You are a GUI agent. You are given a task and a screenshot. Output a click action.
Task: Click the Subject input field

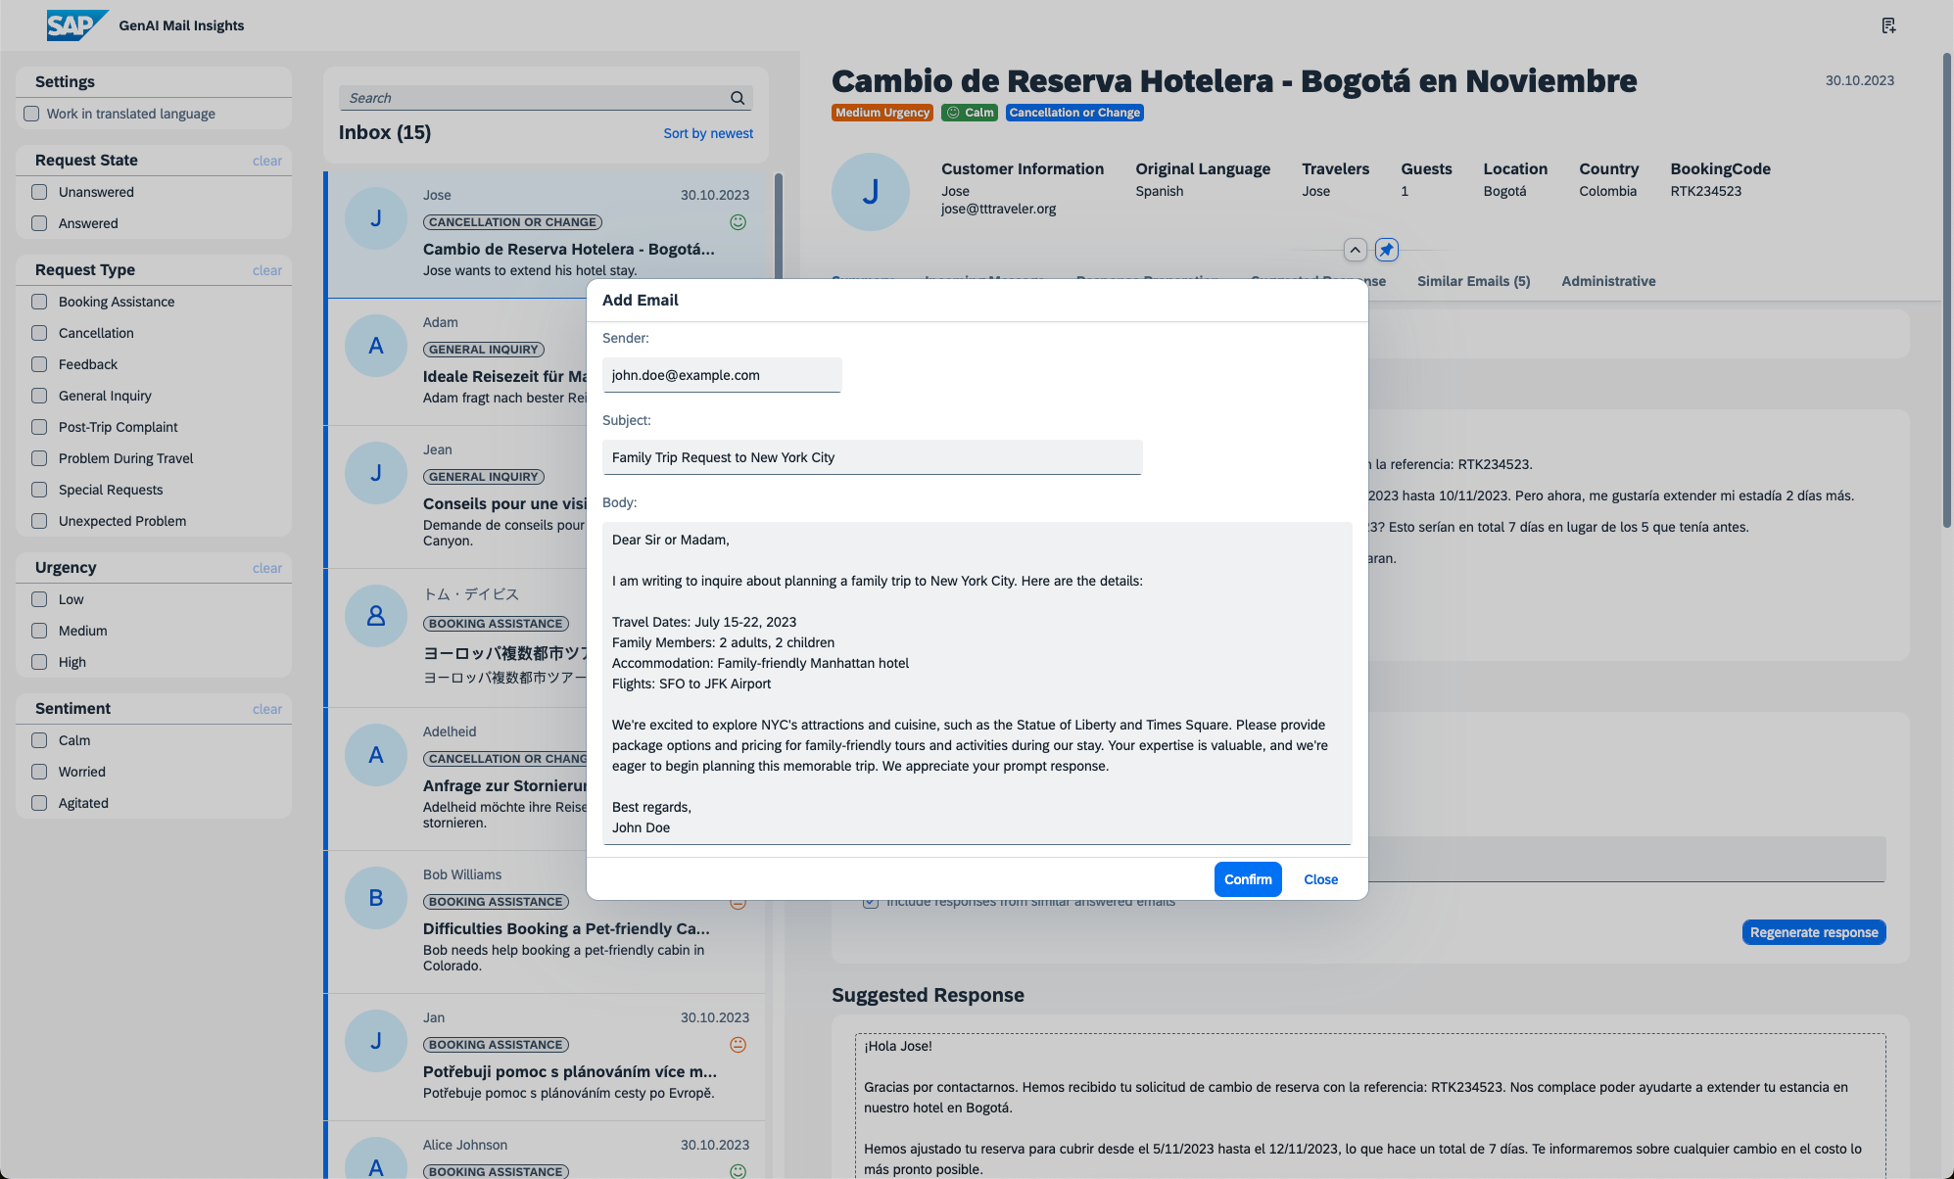coord(872,457)
